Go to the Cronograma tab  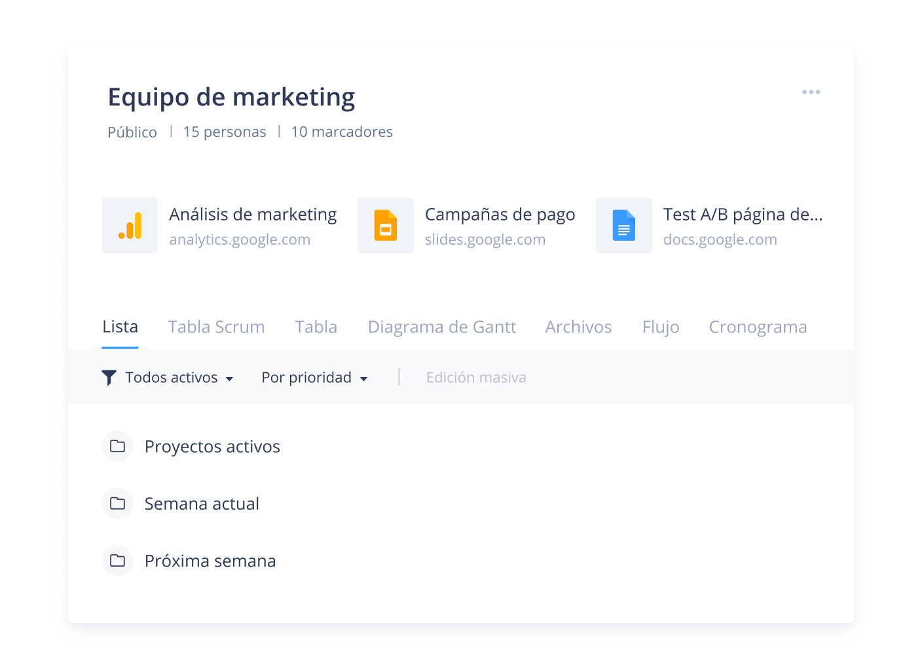pyautogui.click(x=758, y=327)
